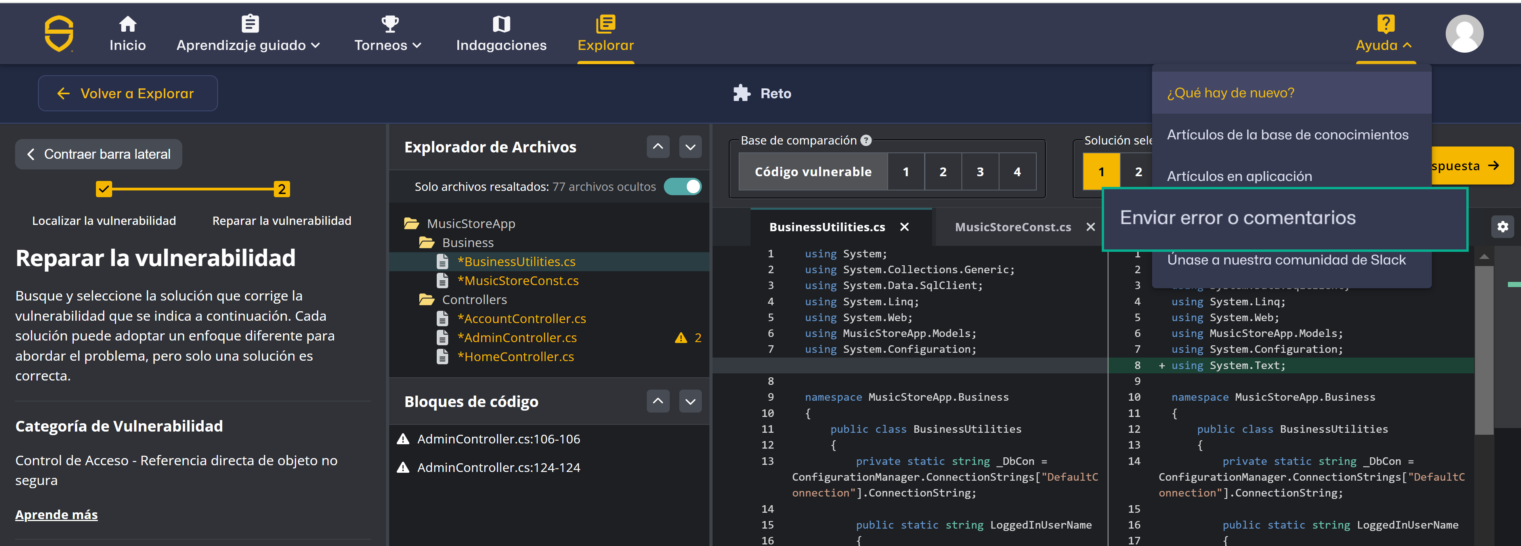Click scrollbar up arrow in code pane
The width and height of the screenshot is (1521, 546).
click(x=1484, y=257)
